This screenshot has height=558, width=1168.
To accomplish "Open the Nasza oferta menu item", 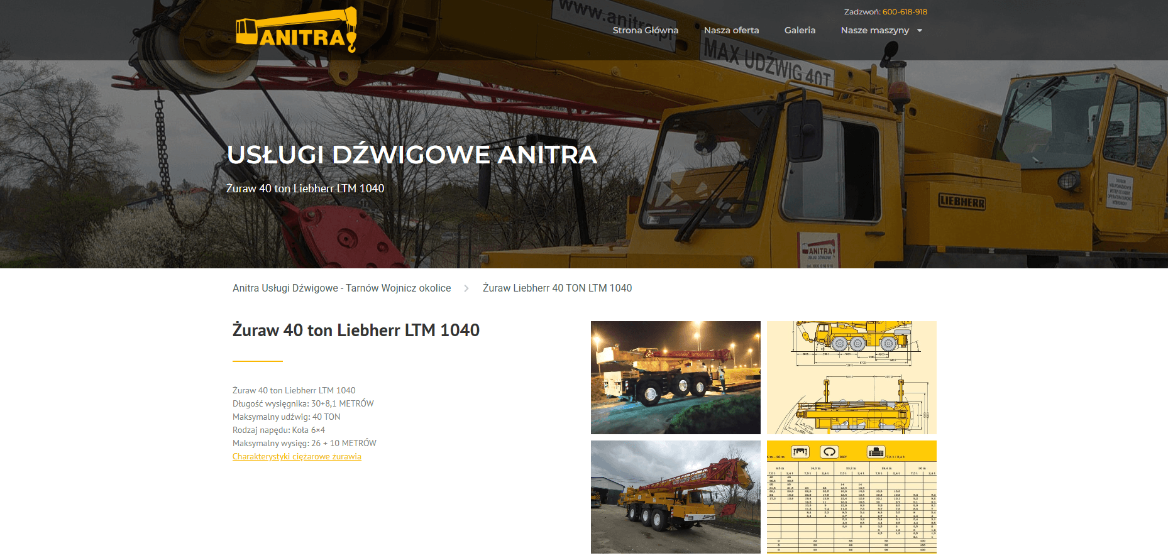I will pos(731,30).
